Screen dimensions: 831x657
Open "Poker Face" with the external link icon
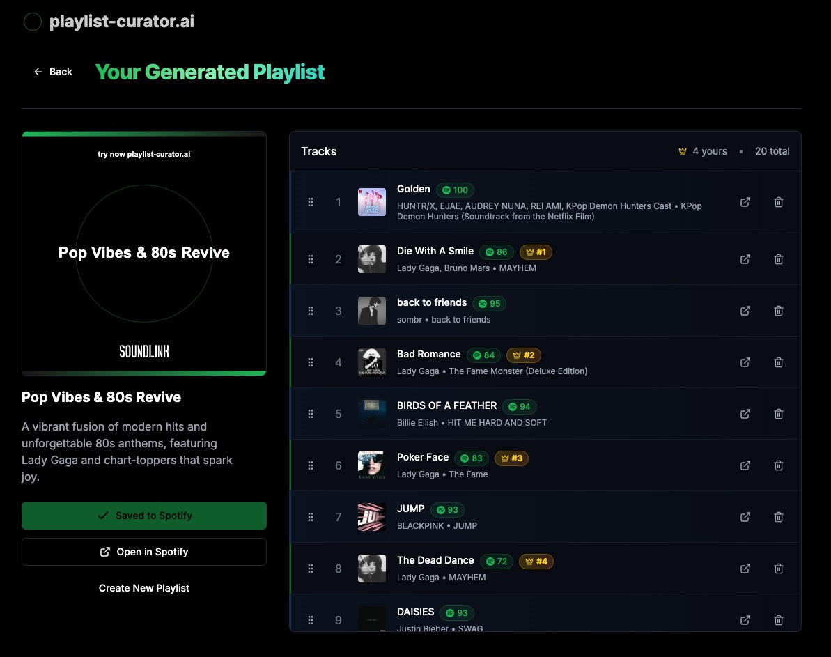point(745,465)
